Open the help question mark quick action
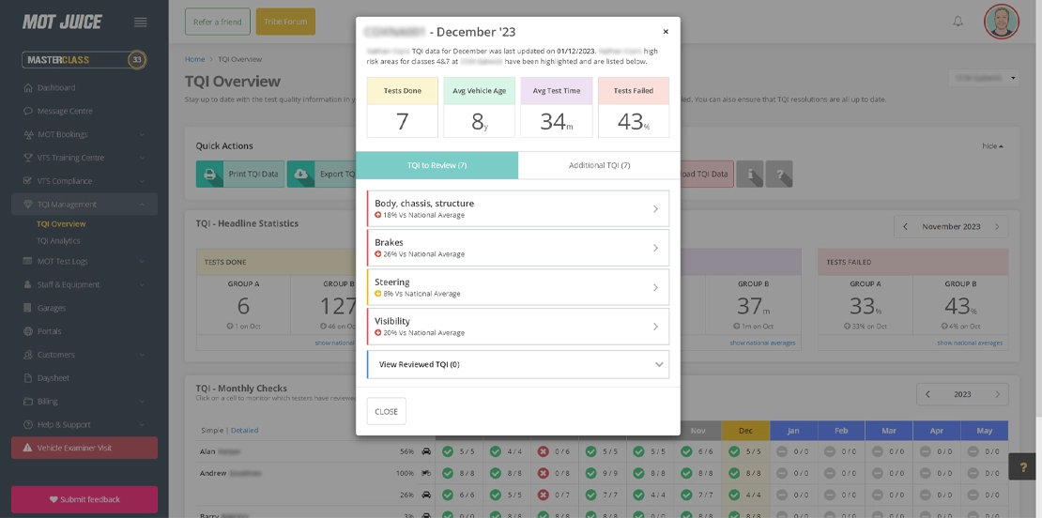This screenshot has height=518, width=1042. point(779,174)
